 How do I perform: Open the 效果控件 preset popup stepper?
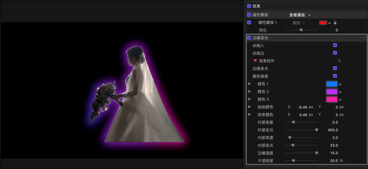[339, 61]
